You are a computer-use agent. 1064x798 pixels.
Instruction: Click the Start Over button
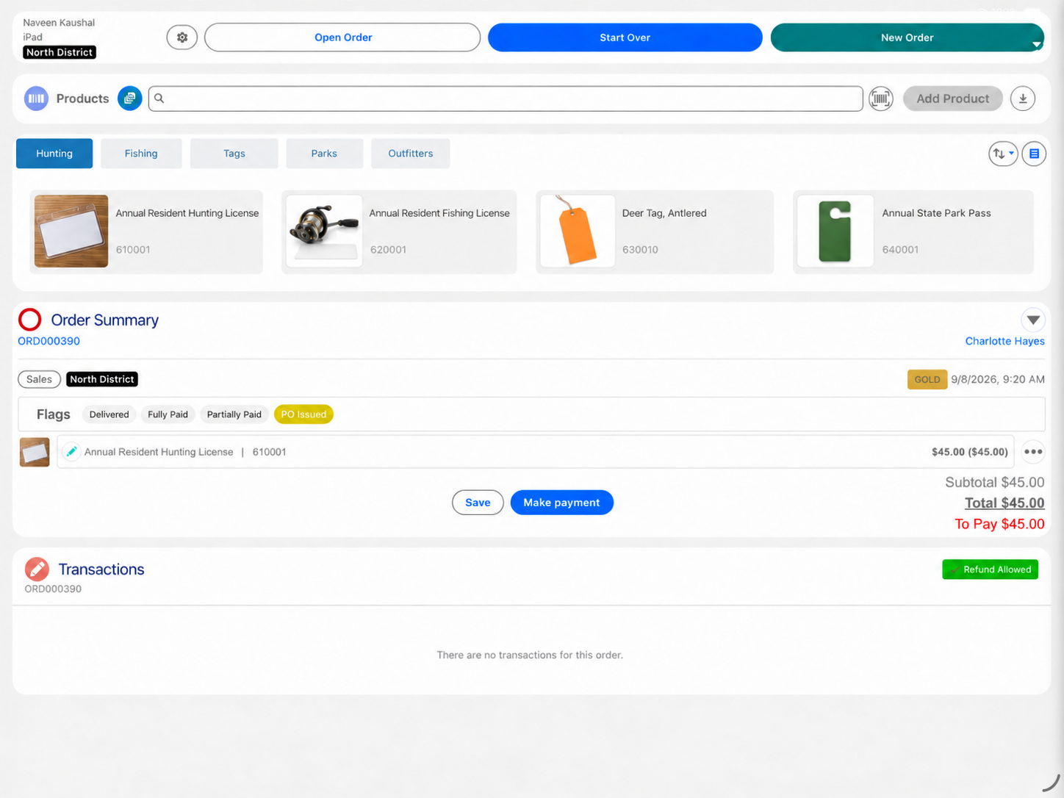(625, 37)
